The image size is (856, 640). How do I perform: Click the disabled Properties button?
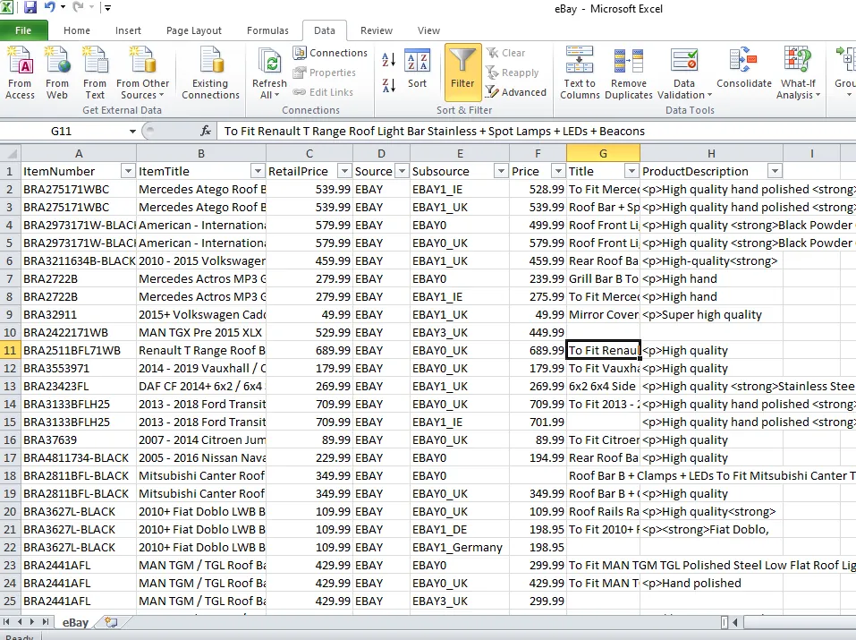325,73
